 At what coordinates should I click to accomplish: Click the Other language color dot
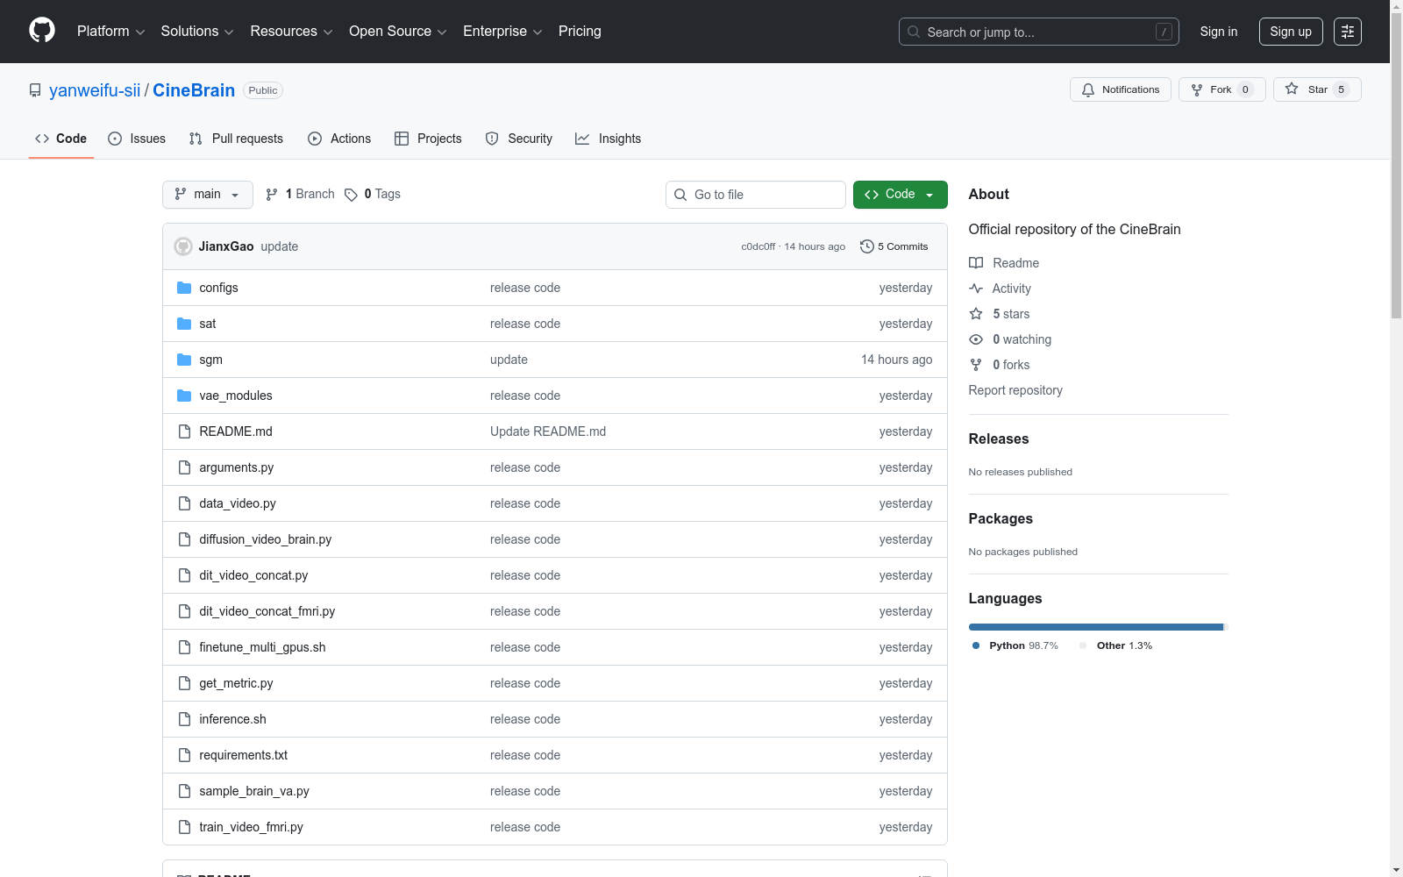[1083, 645]
